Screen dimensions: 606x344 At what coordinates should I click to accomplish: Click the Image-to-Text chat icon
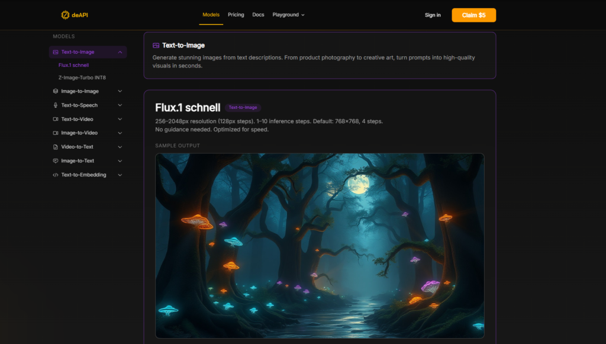point(55,161)
